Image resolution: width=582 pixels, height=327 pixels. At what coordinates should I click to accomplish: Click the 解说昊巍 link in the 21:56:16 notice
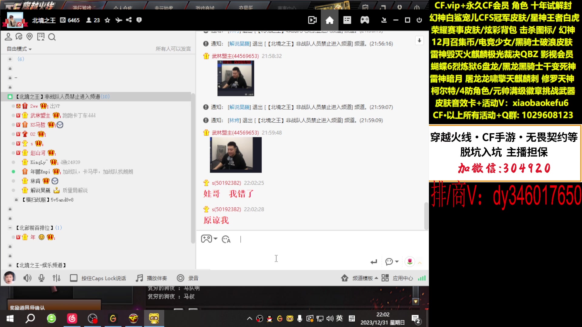[x=239, y=44]
